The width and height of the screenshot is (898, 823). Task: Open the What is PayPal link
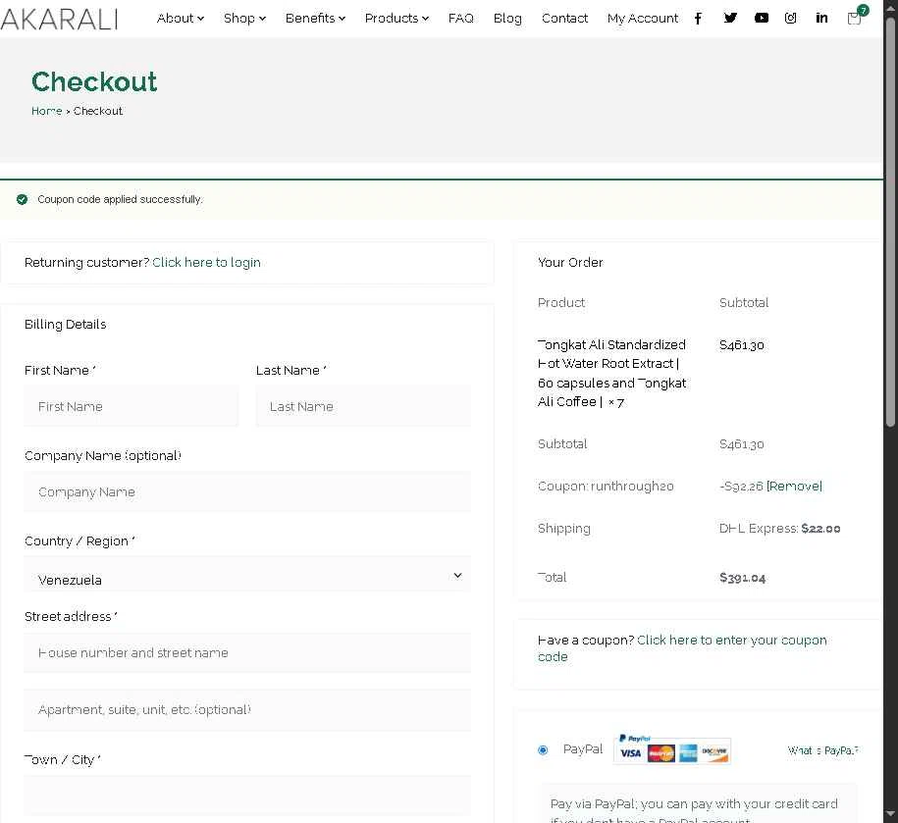(822, 750)
